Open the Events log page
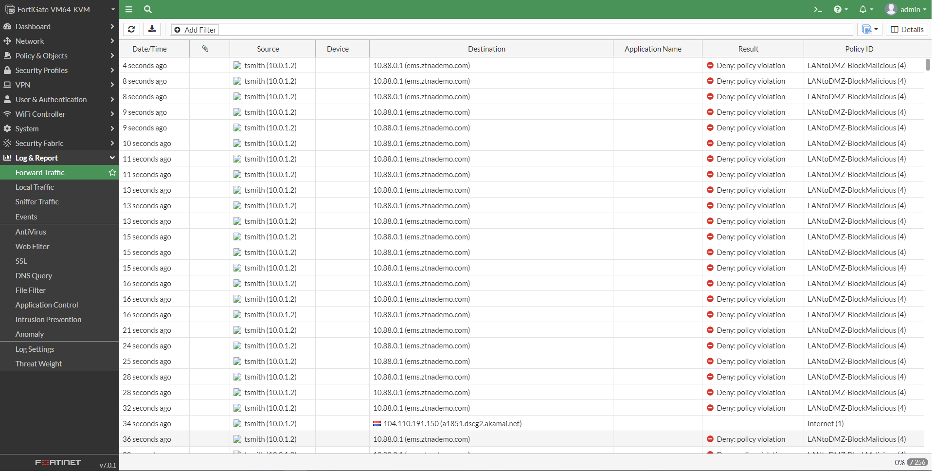934x471 pixels. (59, 217)
